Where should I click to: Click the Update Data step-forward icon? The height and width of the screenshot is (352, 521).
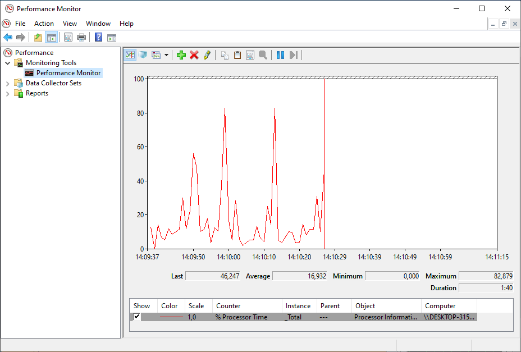293,54
